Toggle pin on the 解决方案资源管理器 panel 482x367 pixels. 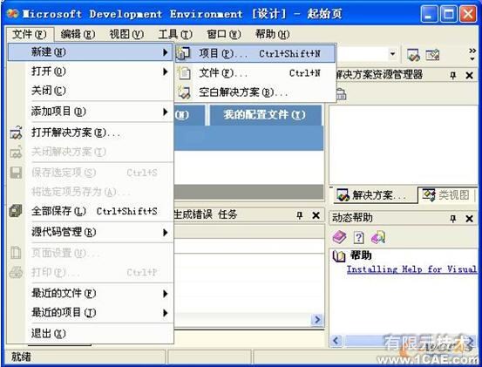click(452, 75)
